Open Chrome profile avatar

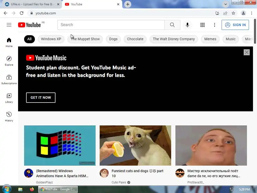click(243, 13)
